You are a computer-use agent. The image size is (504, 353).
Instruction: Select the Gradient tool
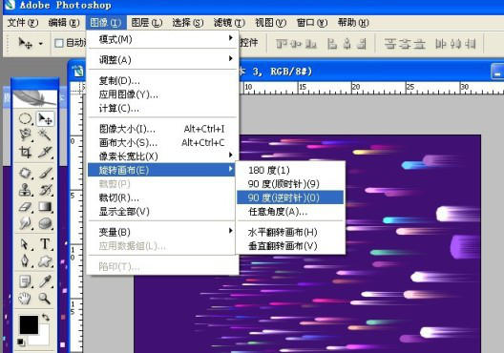tap(45, 206)
